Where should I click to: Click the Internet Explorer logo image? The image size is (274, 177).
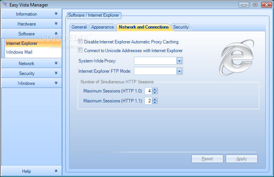click(237, 57)
